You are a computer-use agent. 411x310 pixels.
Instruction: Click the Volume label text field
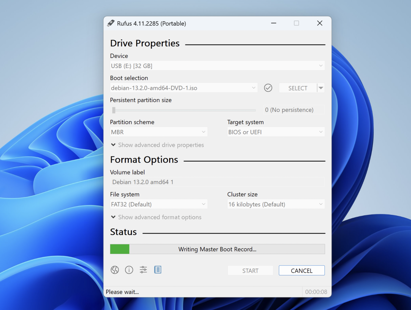point(217,182)
